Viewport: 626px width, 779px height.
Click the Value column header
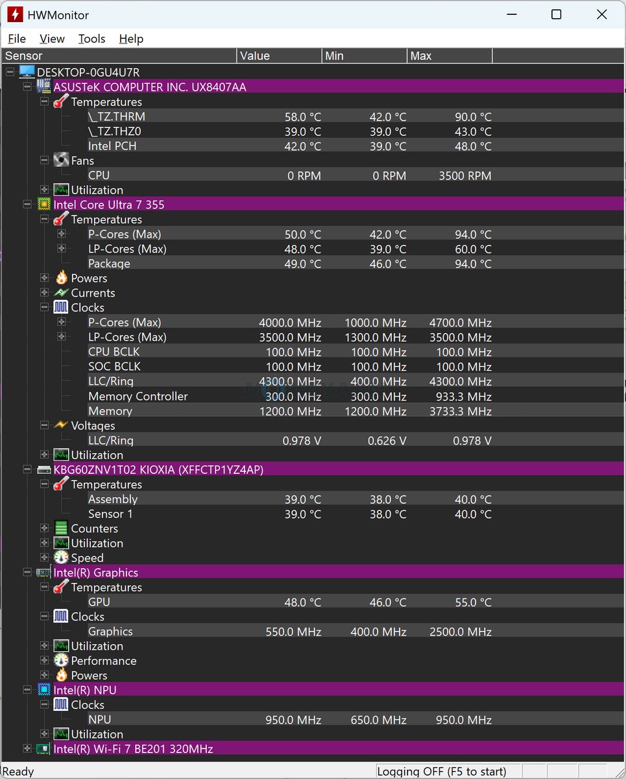pyautogui.click(x=279, y=56)
